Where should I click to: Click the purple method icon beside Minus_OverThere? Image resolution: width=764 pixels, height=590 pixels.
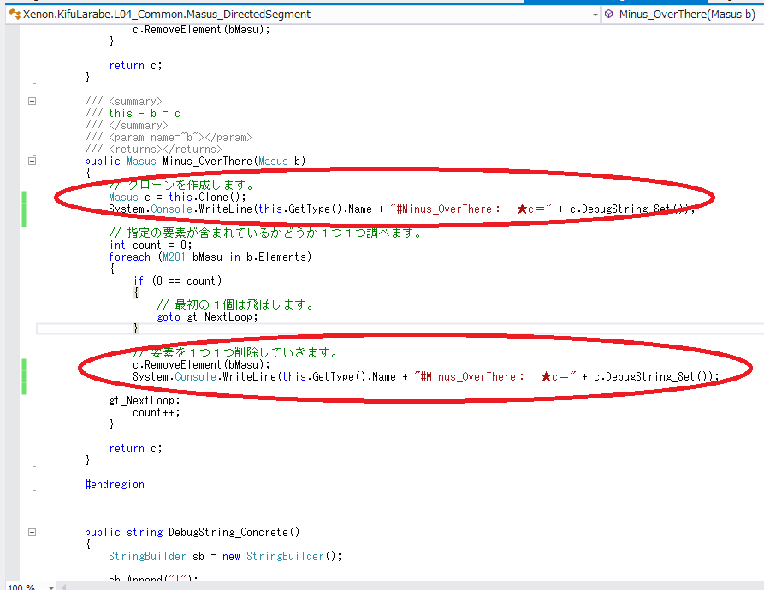[x=608, y=15]
